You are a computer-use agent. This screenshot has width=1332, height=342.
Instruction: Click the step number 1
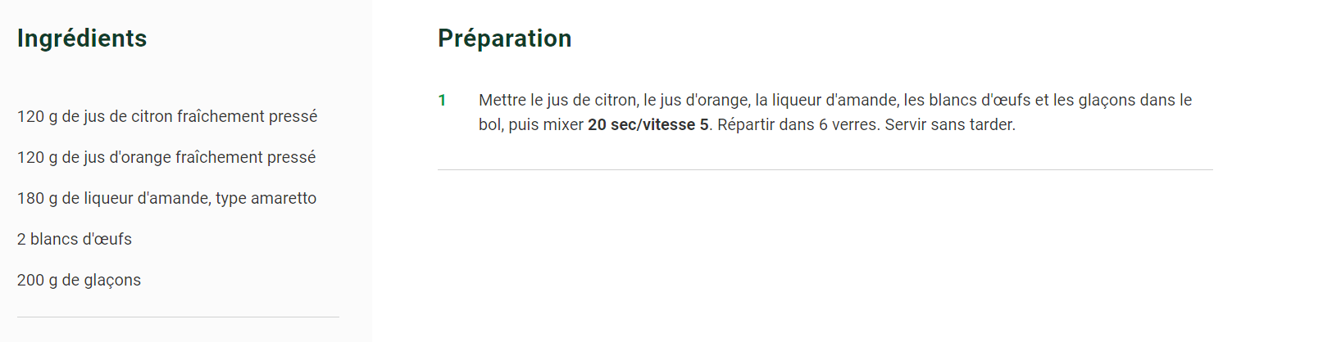(x=443, y=100)
